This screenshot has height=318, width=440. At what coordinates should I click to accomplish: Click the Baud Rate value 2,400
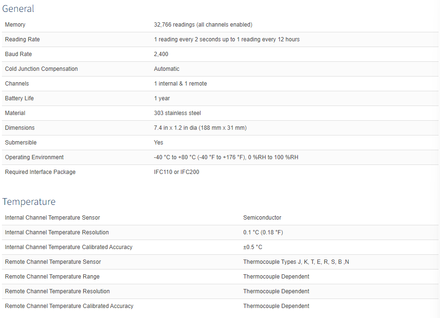(161, 54)
